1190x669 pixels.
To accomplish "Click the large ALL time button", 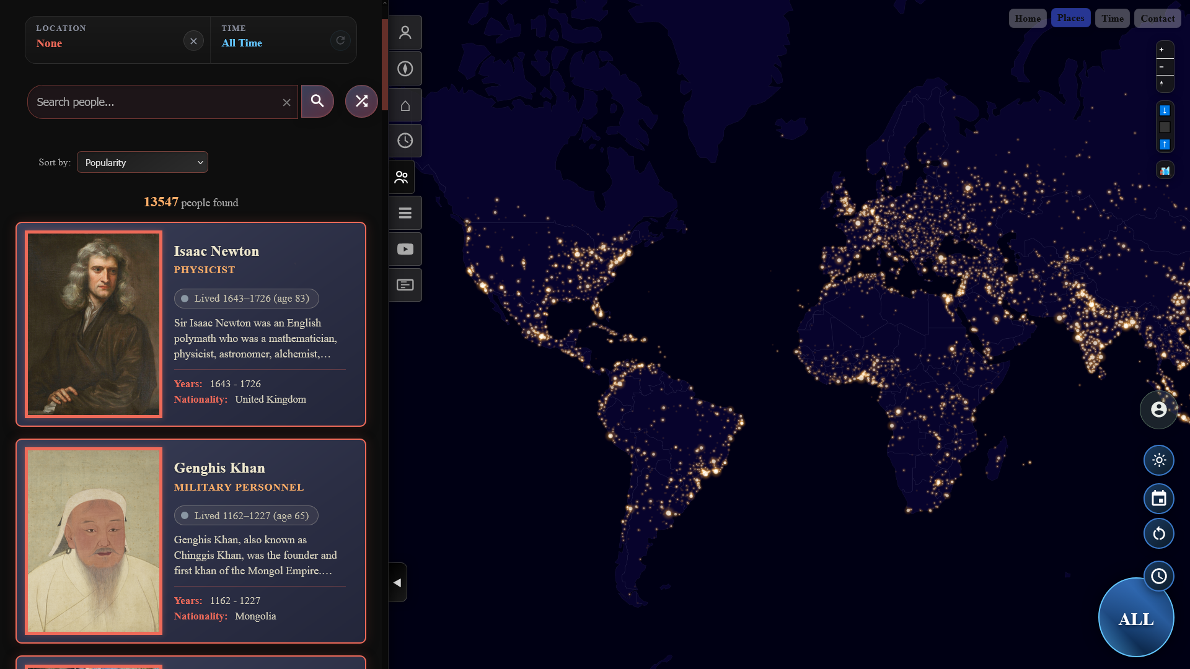I will click(x=1135, y=618).
